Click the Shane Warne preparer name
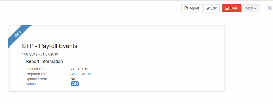 coord(81,74)
